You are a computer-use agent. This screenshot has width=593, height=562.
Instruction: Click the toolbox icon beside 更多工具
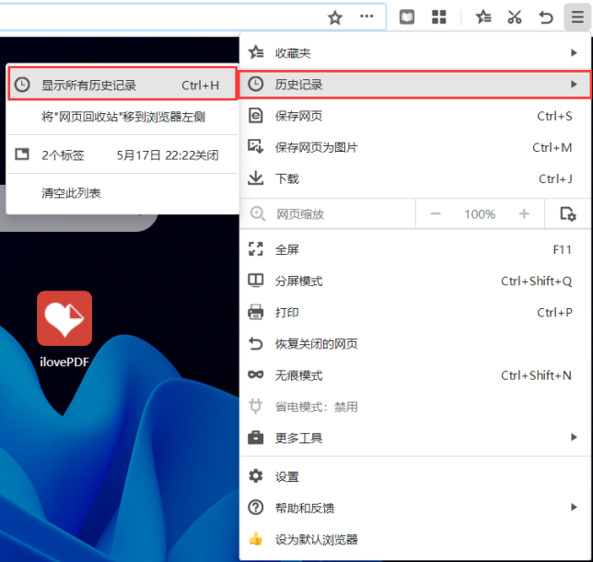256,438
